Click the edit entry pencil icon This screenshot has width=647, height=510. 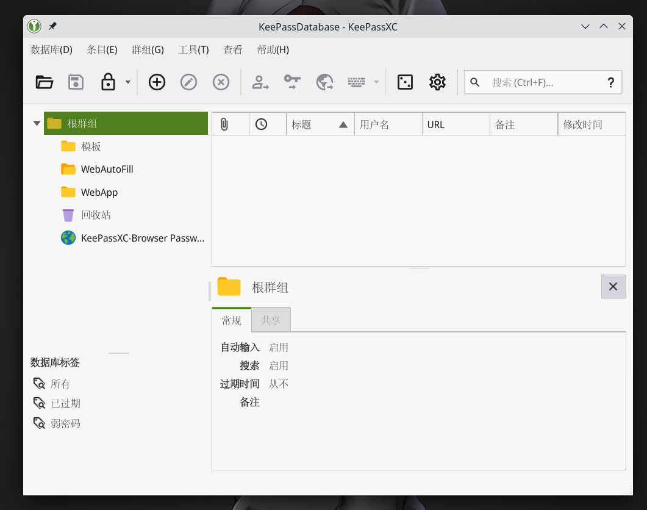188,82
